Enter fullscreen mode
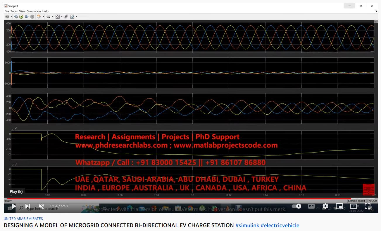Image resolution: width=381 pixels, height=231 pixels. 368,206
